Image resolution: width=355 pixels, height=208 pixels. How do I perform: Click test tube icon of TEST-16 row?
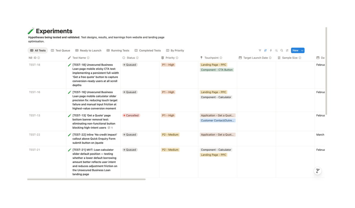pyautogui.click(x=70, y=92)
